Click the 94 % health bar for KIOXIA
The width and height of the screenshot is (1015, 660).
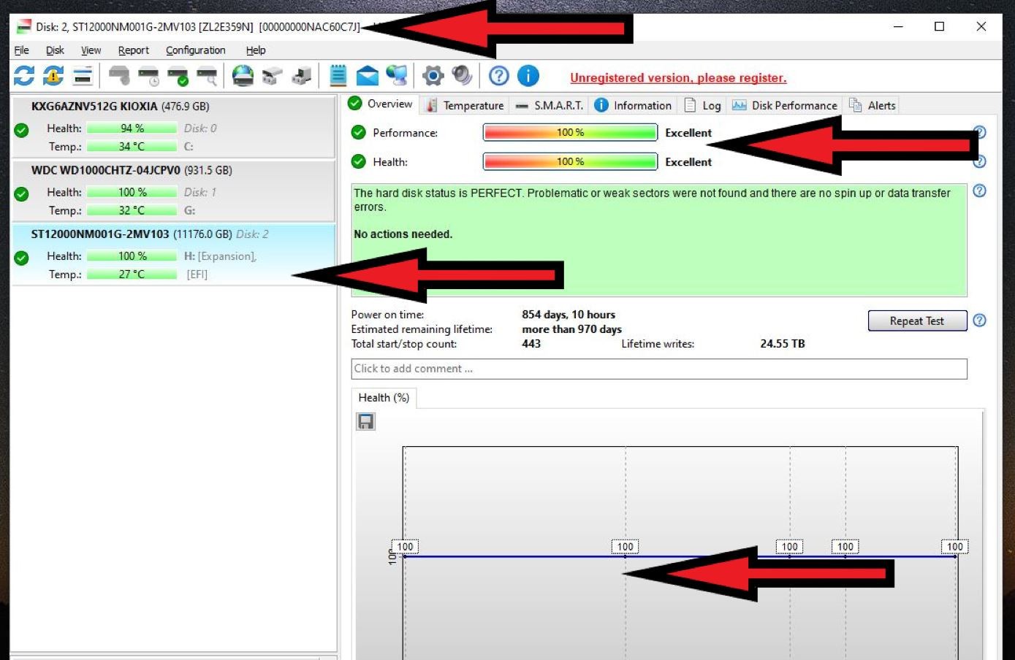[x=132, y=128]
